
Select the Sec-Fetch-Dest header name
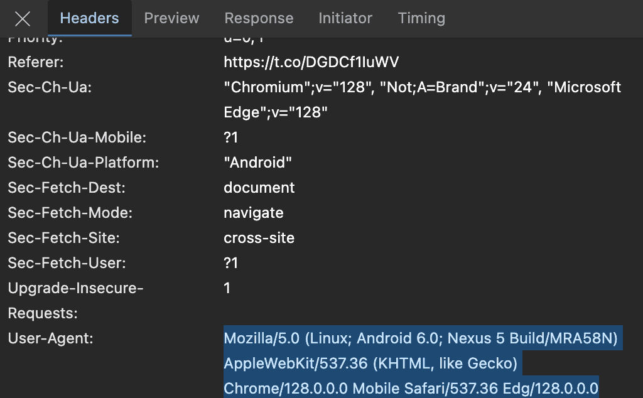pos(67,188)
